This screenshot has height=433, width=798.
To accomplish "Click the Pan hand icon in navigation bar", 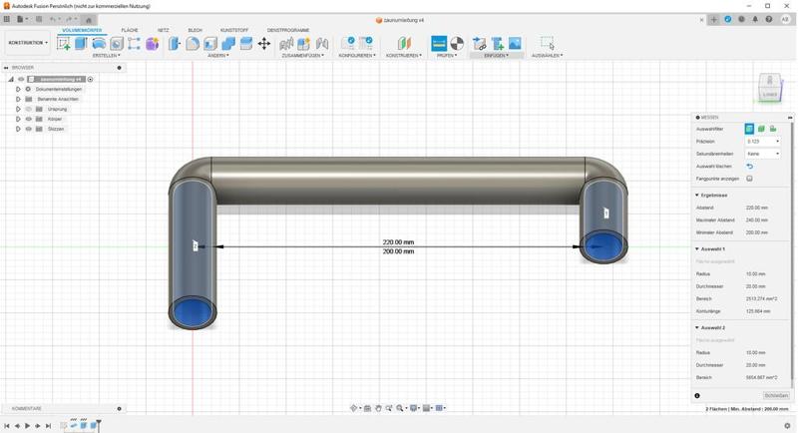I will click(x=378, y=408).
